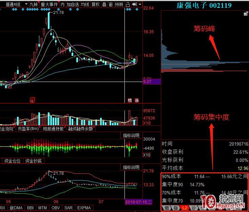Click the red g marker on chart
Screen dimensions: 249x212
point(32,100)
